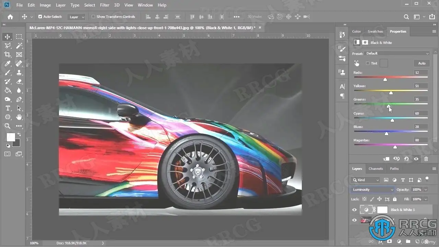The height and width of the screenshot is (247, 439).
Task: Open the Image menu
Action: click(45, 5)
